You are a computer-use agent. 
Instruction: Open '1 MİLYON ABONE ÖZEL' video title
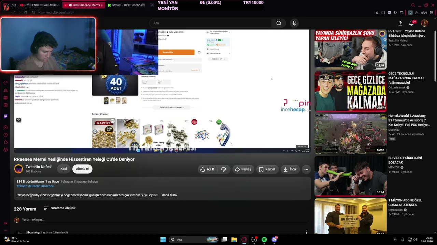405,202
